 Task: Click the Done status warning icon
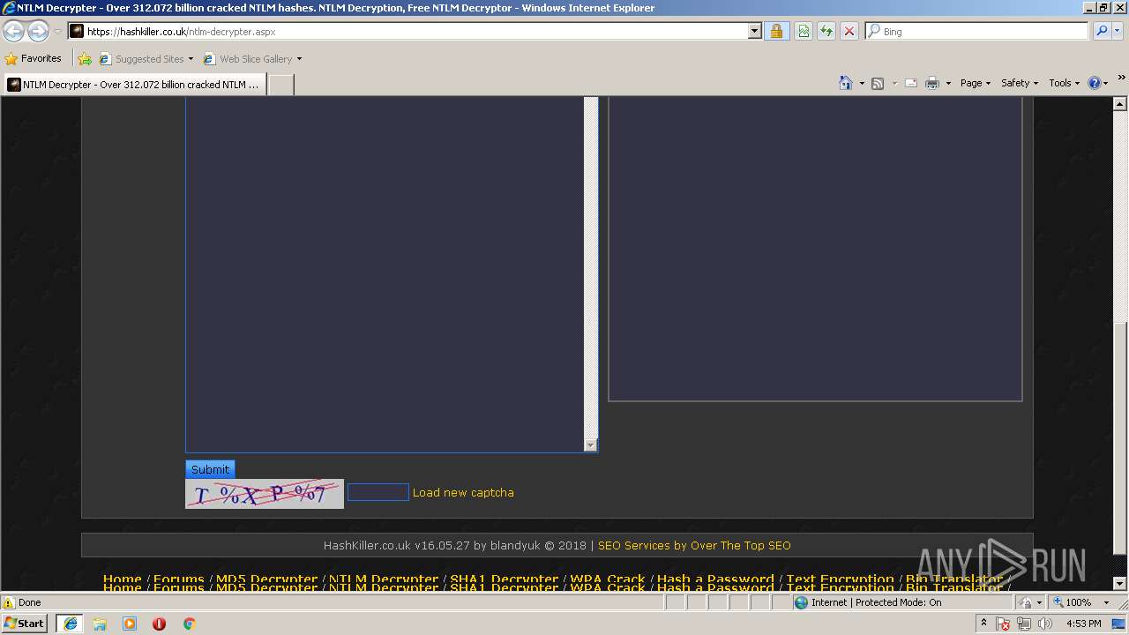[x=9, y=602]
